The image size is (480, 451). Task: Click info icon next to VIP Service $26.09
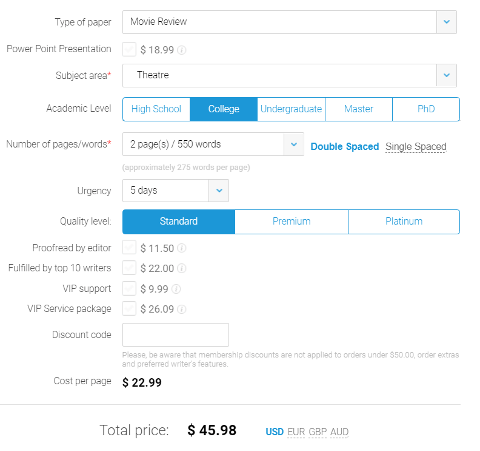tap(182, 309)
